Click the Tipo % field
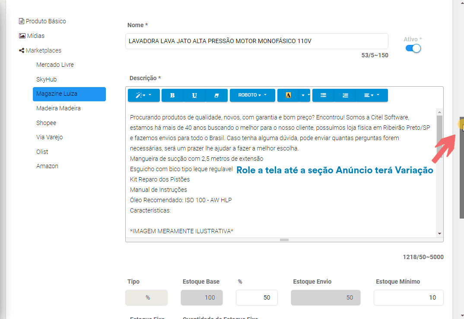This screenshot has width=464, height=319. click(x=146, y=297)
